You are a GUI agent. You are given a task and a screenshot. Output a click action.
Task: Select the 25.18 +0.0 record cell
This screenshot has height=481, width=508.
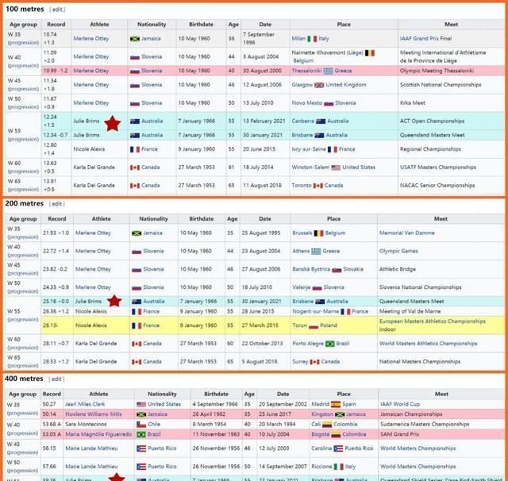pos(57,302)
